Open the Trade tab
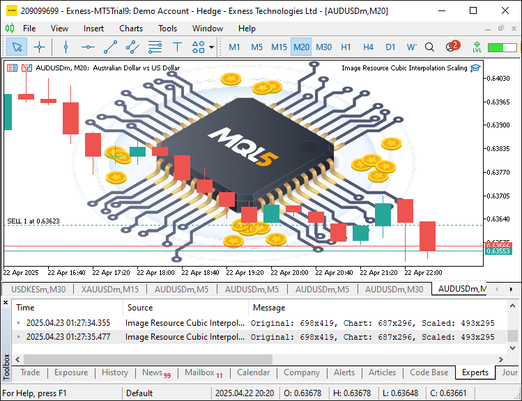The image size is (522, 401). pos(30,372)
